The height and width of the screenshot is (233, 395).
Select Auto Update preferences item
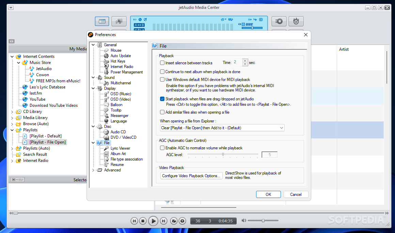pos(121,56)
